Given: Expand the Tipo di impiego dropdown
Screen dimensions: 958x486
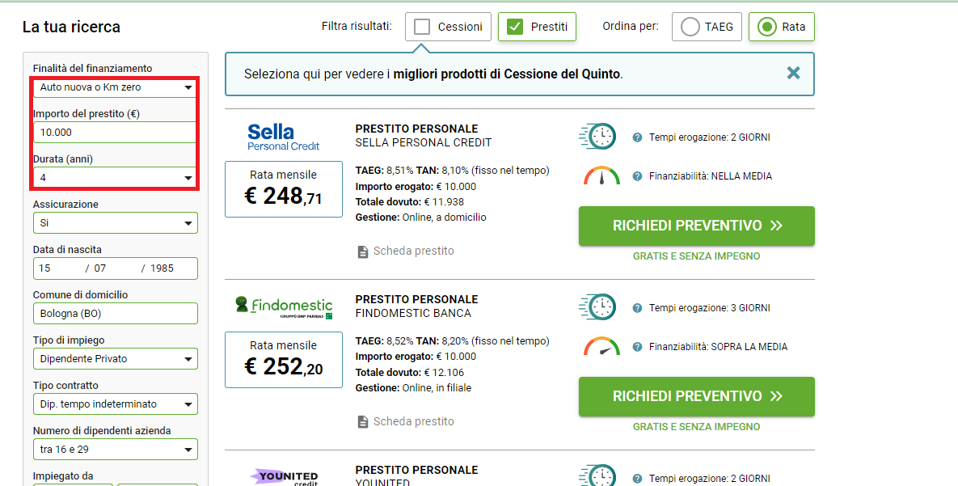Looking at the screenshot, I should pyautogui.click(x=116, y=359).
